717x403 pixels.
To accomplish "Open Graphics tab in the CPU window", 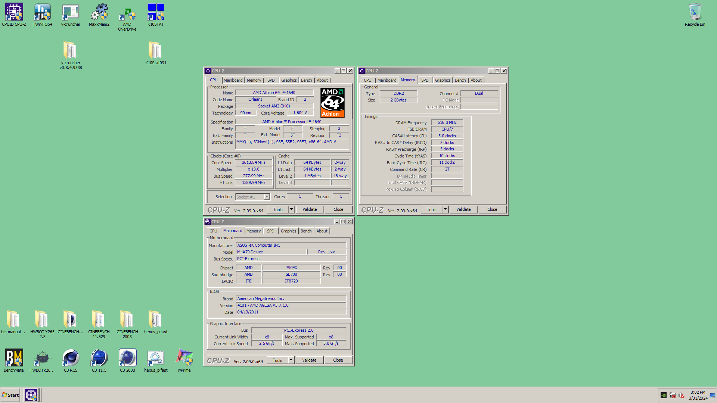I will pyautogui.click(x=289, y=80).
